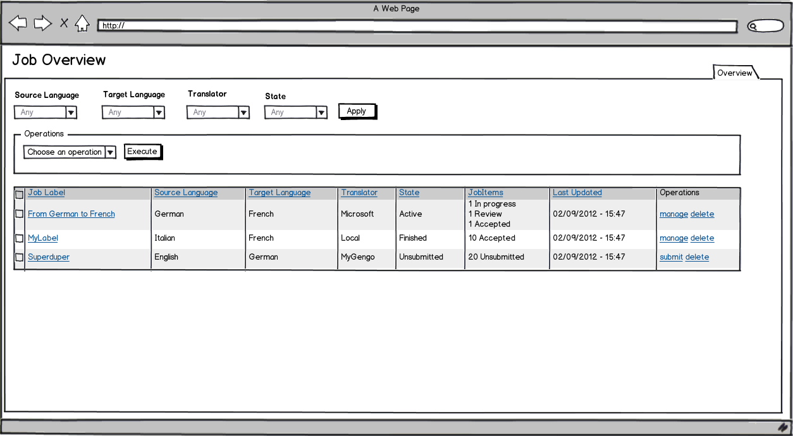The height and width of the screenshot is (436, 793).
Task: Check the checkbox for 'From German to French'
Action: click(19, 214)
